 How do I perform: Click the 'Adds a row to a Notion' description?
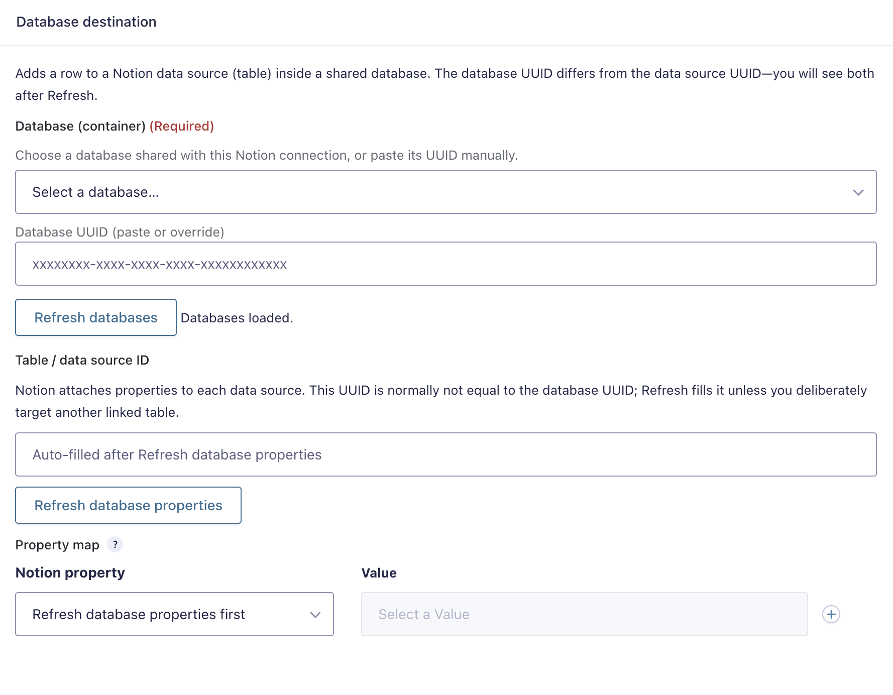(445, 84)
